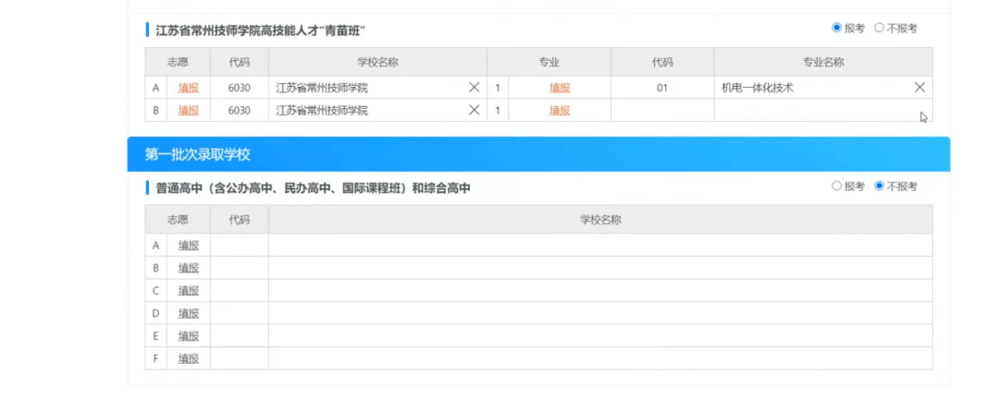The image size is (999, 397).
Task: Open 填报 for major in row A
Action: click(560, 88)
